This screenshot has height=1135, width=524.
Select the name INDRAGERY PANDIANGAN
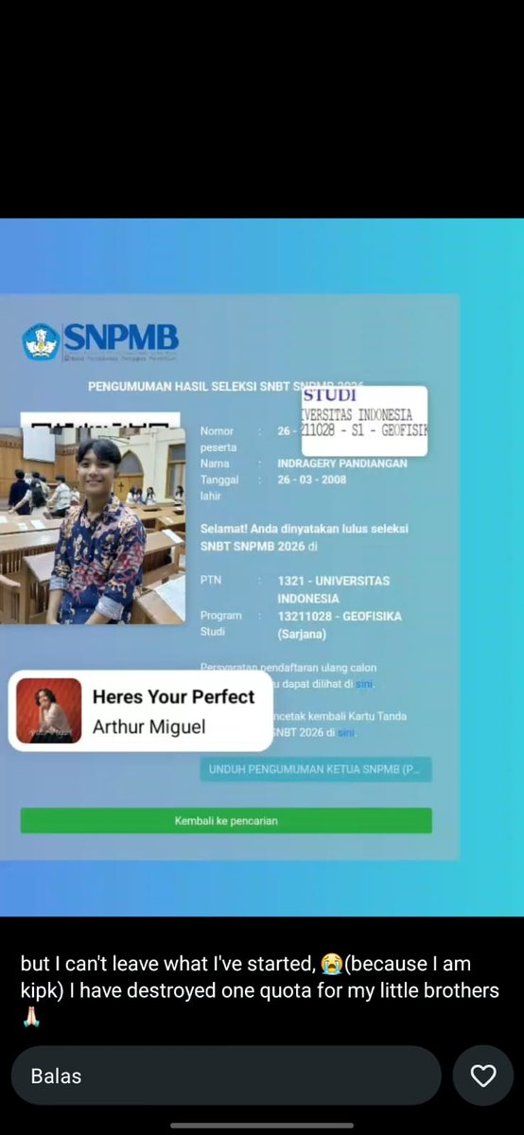(342, 463)
